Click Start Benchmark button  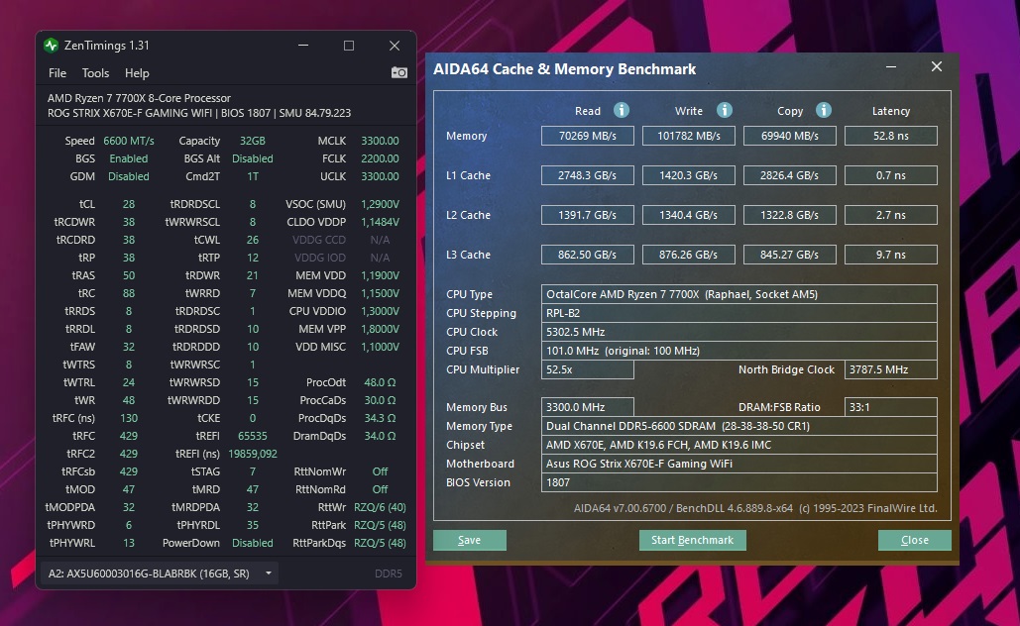692,540
